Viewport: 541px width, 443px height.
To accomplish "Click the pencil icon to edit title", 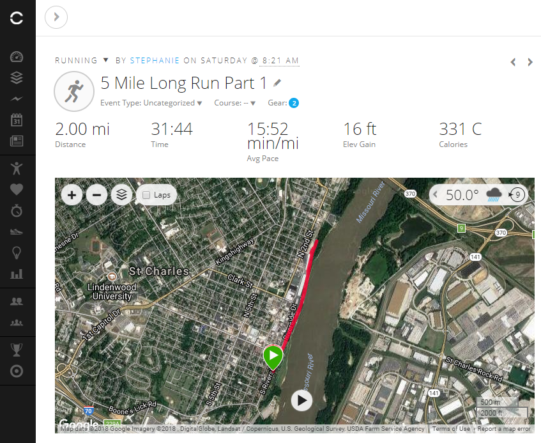I will point(277,83).
